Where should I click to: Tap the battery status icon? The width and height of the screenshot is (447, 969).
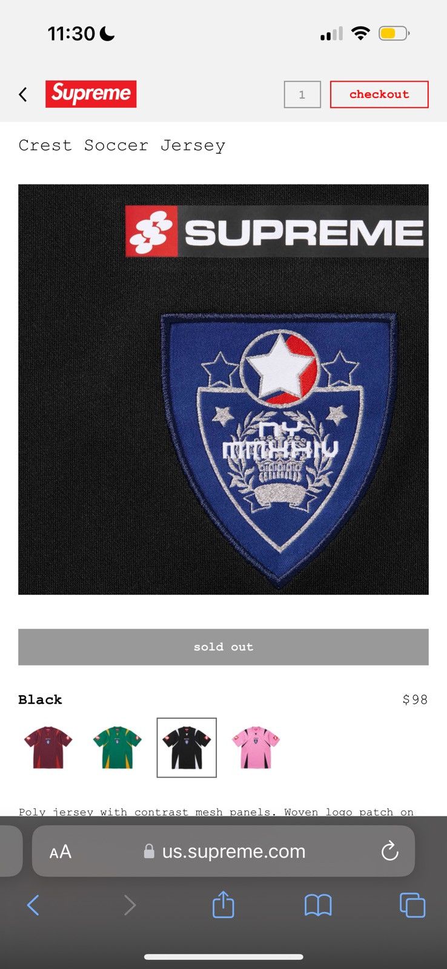394,33
